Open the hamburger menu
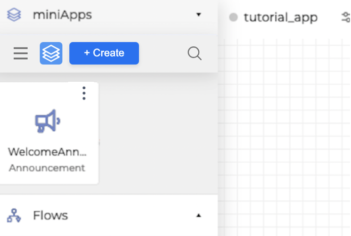This screenshot has height=236, width=351. click(21, 53)
